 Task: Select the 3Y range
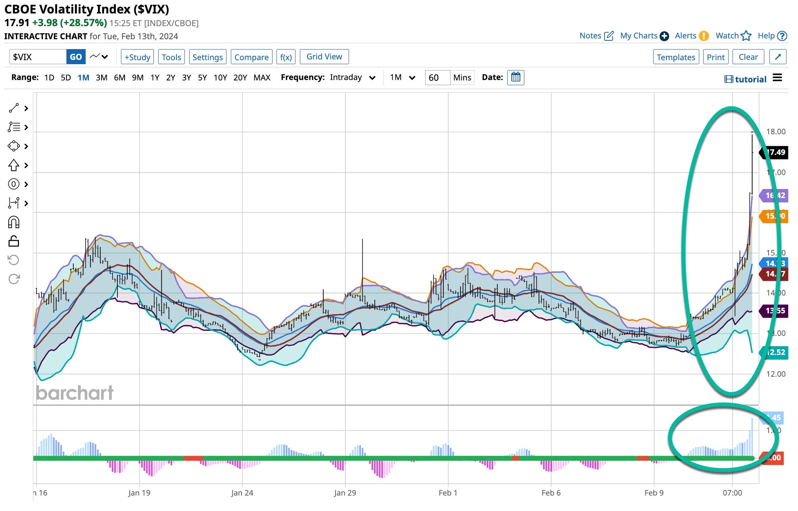tap(186, 78)
